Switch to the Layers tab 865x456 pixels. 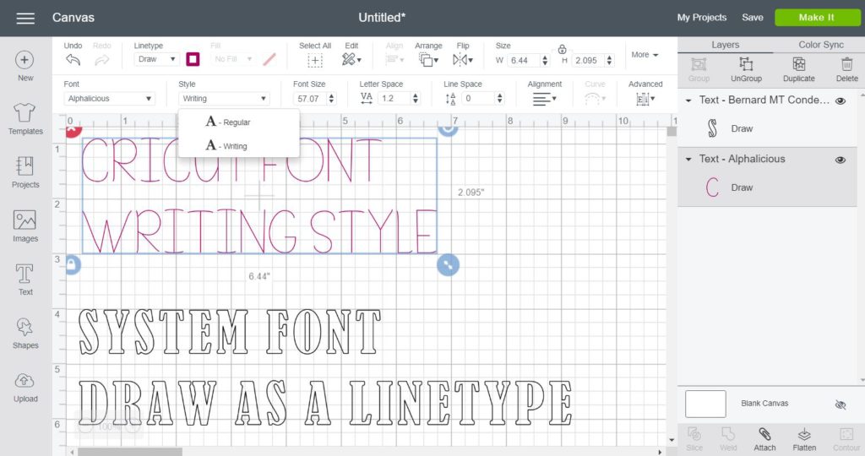[725, 45]
